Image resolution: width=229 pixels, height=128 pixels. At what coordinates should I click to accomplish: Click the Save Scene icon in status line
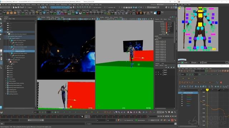coord(18,7)
